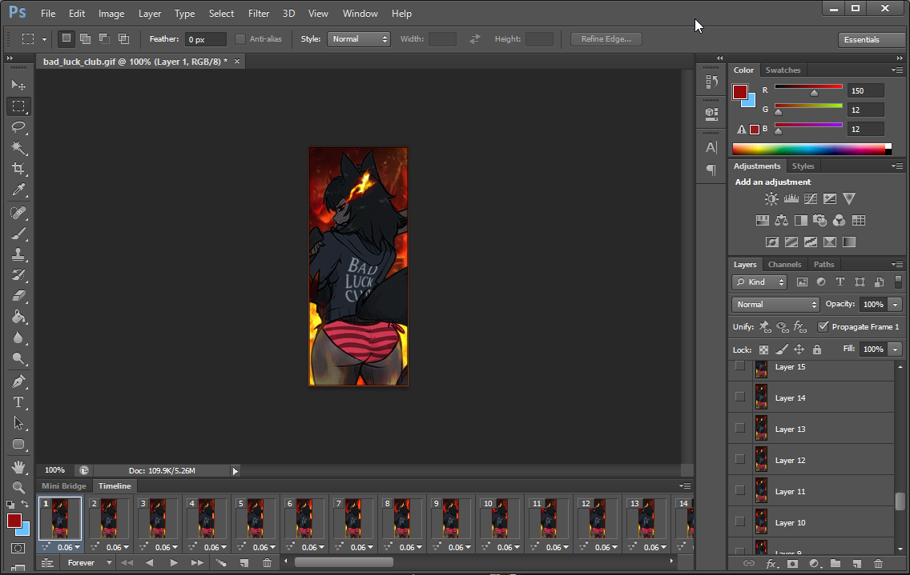The height and width of the screenshot is (575, 910).
Task: Select the Magic Wand tool
Action: 18,148
